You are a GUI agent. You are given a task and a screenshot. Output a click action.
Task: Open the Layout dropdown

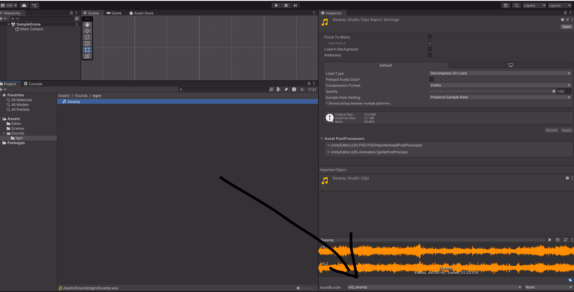[x=560, y=5]
